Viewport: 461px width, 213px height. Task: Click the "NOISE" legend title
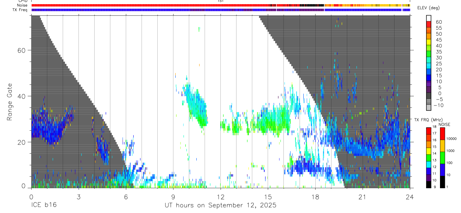(x=444, y=124)
